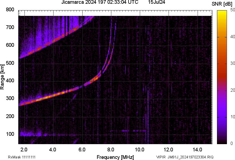Click the '12.0' frequency axis label
The width and height of the screenshot is (235, 160).
(168, 150)
